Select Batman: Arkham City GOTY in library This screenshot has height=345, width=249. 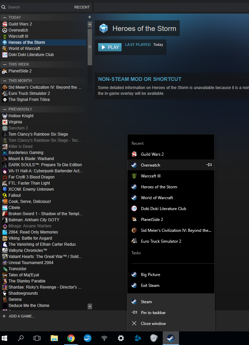pyautogui.click(x=43, y=220)
